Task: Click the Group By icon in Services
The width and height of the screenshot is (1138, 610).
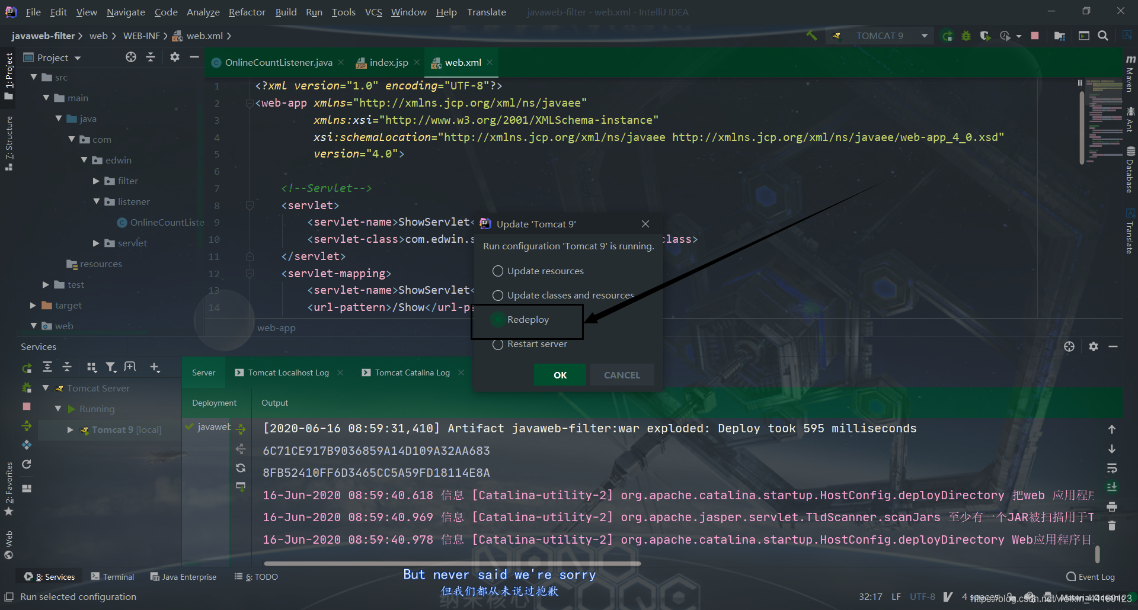Action: click(x=91, y=367)
